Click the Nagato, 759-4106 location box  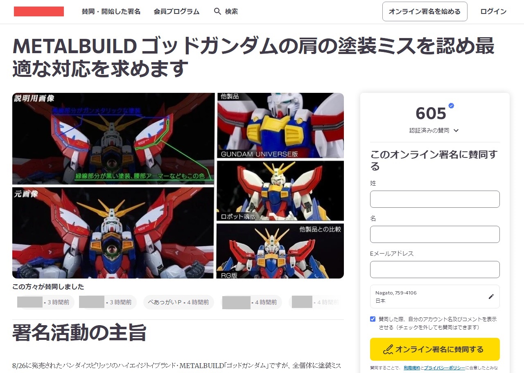pos(435,297)
